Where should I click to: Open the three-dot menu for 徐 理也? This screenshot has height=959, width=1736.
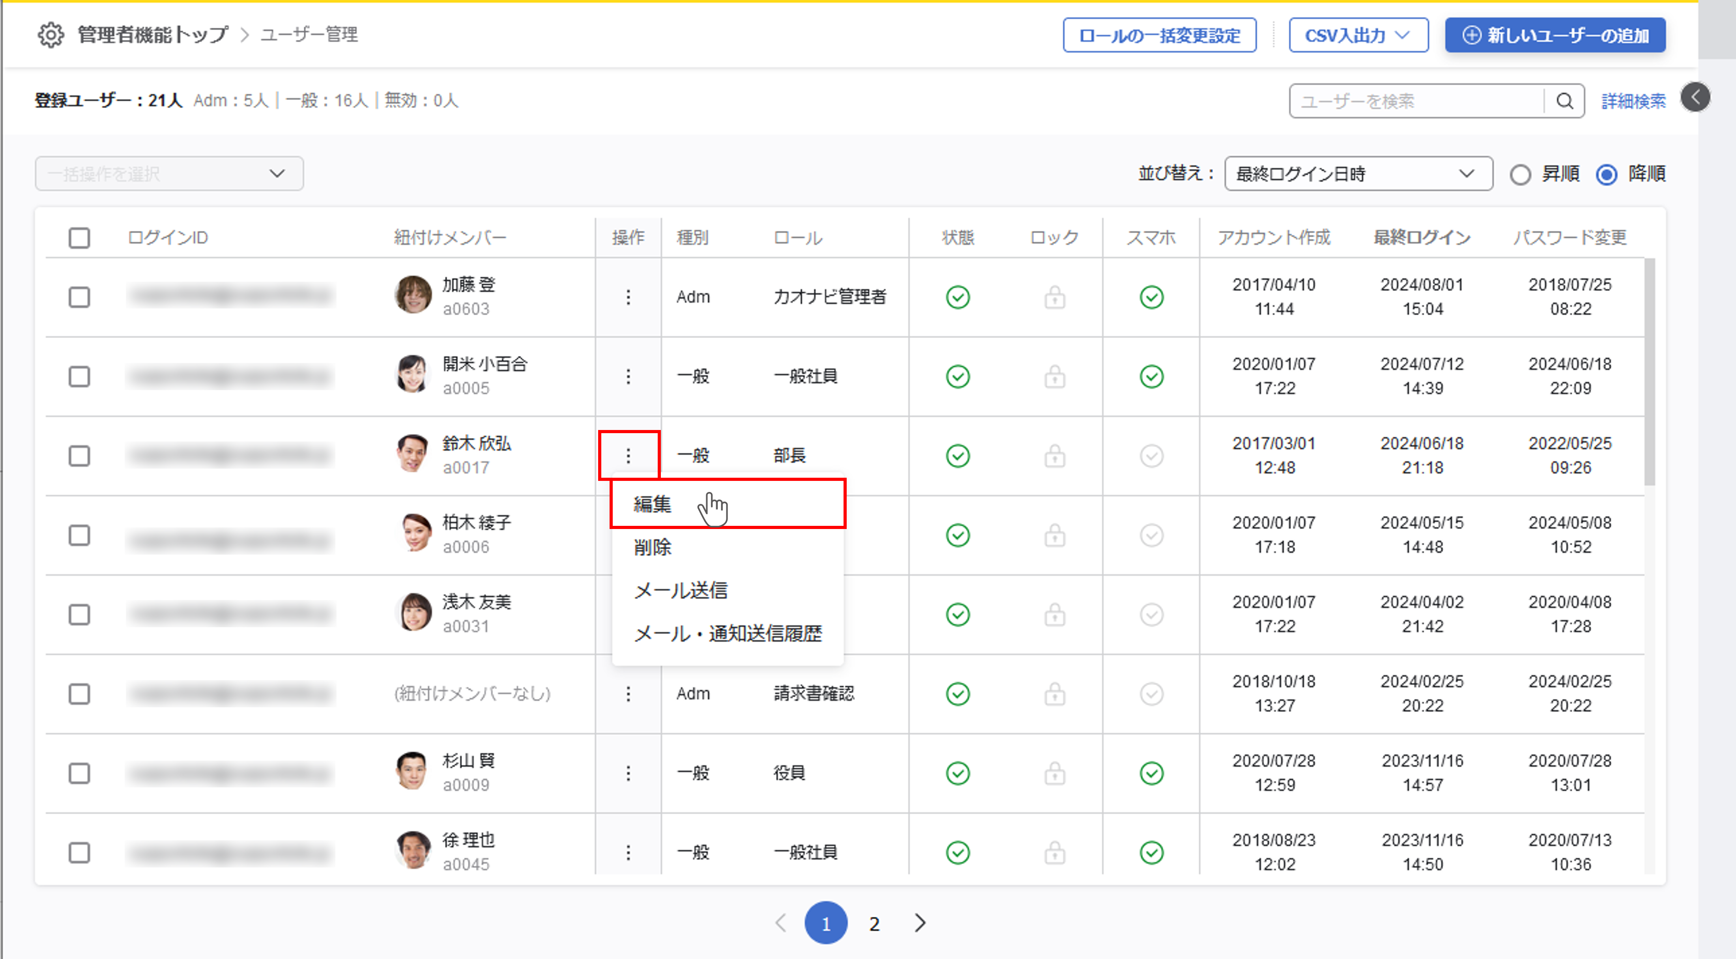628,852
